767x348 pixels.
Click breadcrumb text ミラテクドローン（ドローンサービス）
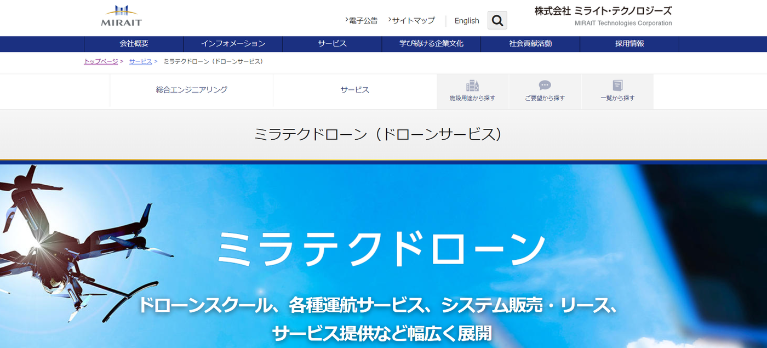(215, 61)
